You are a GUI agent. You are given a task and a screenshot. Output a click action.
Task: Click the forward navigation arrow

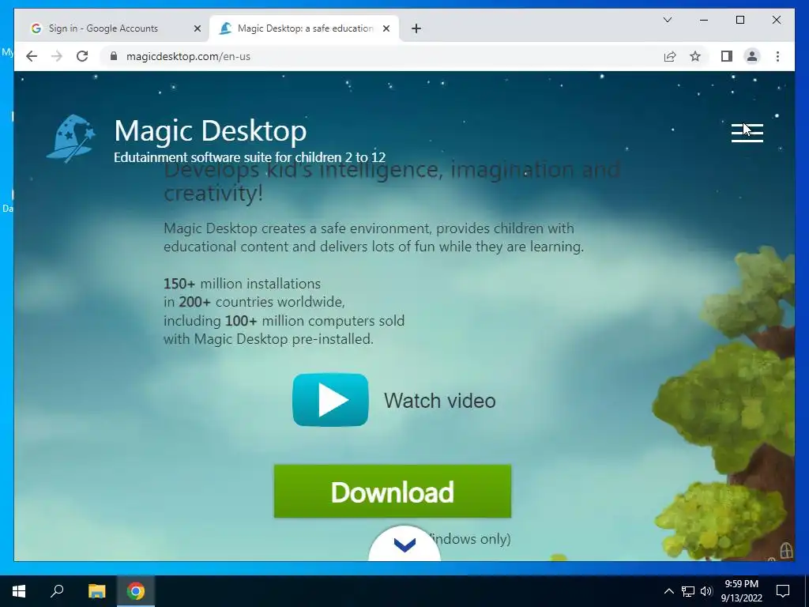[57, 56]
